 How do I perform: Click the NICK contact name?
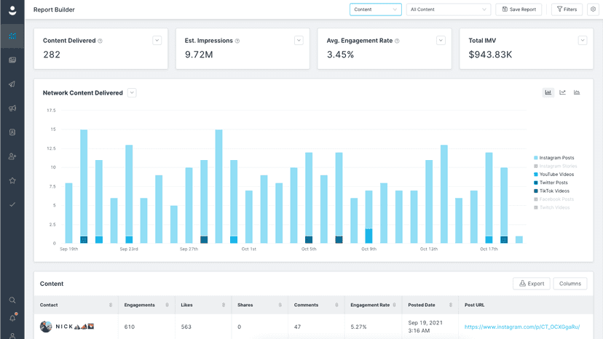click(74, 327)
